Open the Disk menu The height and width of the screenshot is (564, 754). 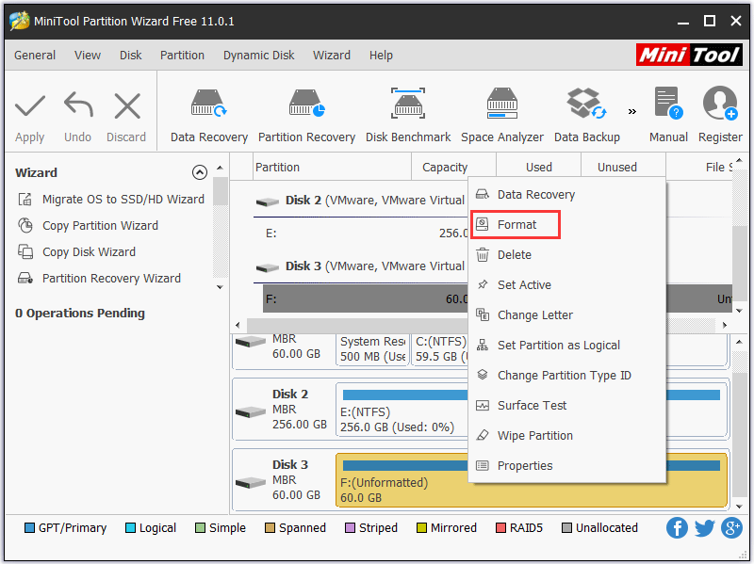point(130,56)
